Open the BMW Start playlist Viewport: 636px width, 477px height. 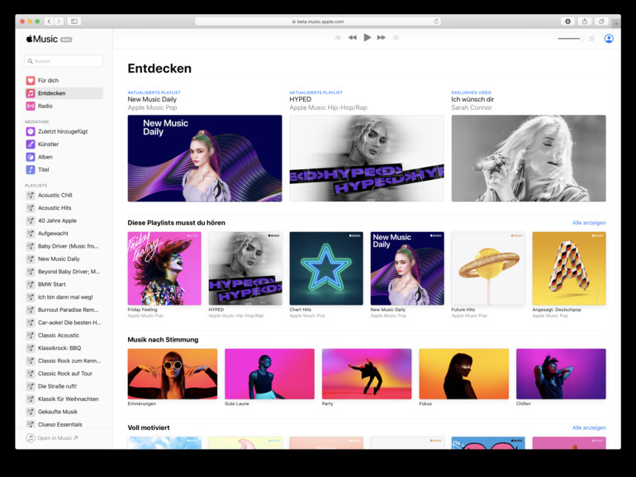point(64,284)
